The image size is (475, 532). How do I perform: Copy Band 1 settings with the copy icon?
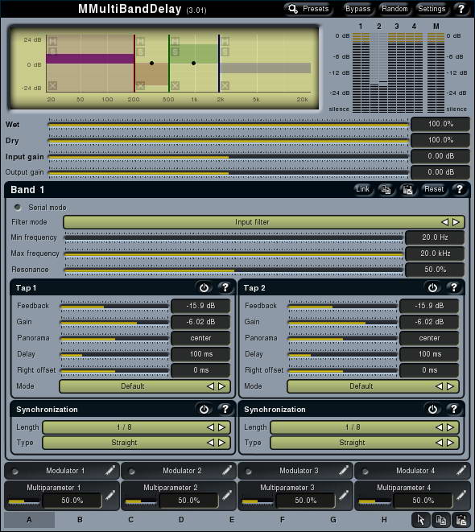click(x=386, y=189)
